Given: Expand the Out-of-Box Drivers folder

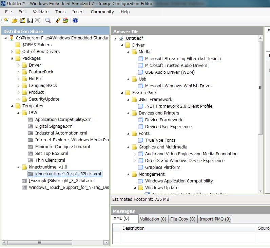Looking at the screenshot, I should coord(12,52).
